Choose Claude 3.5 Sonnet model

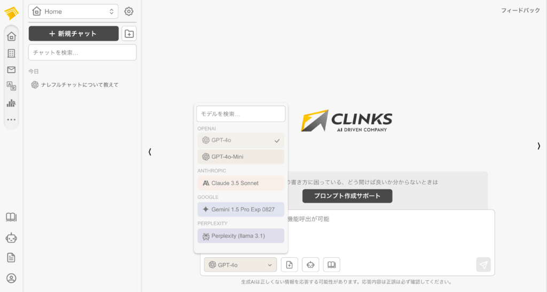pos(240,183)
